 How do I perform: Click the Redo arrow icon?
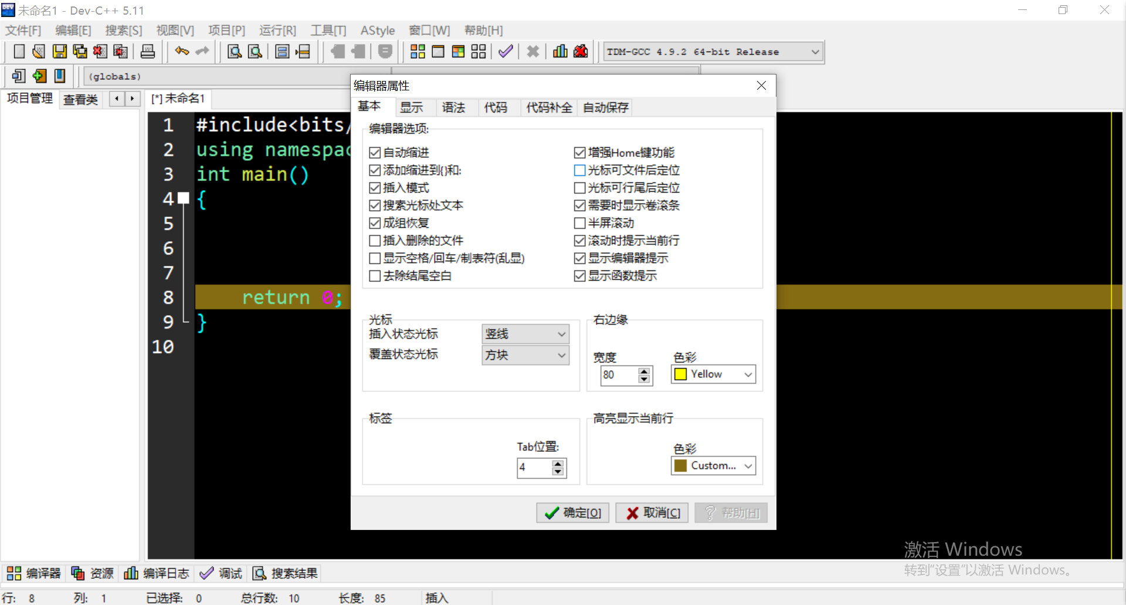202,52
